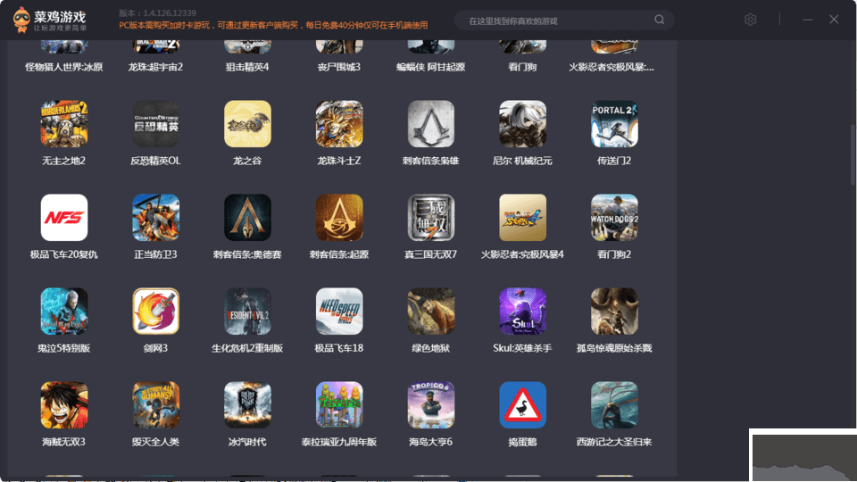Screen dimensions: 857x482
Task: Click the 捣蛋鹅 goose icon
Action: point(522,405)
